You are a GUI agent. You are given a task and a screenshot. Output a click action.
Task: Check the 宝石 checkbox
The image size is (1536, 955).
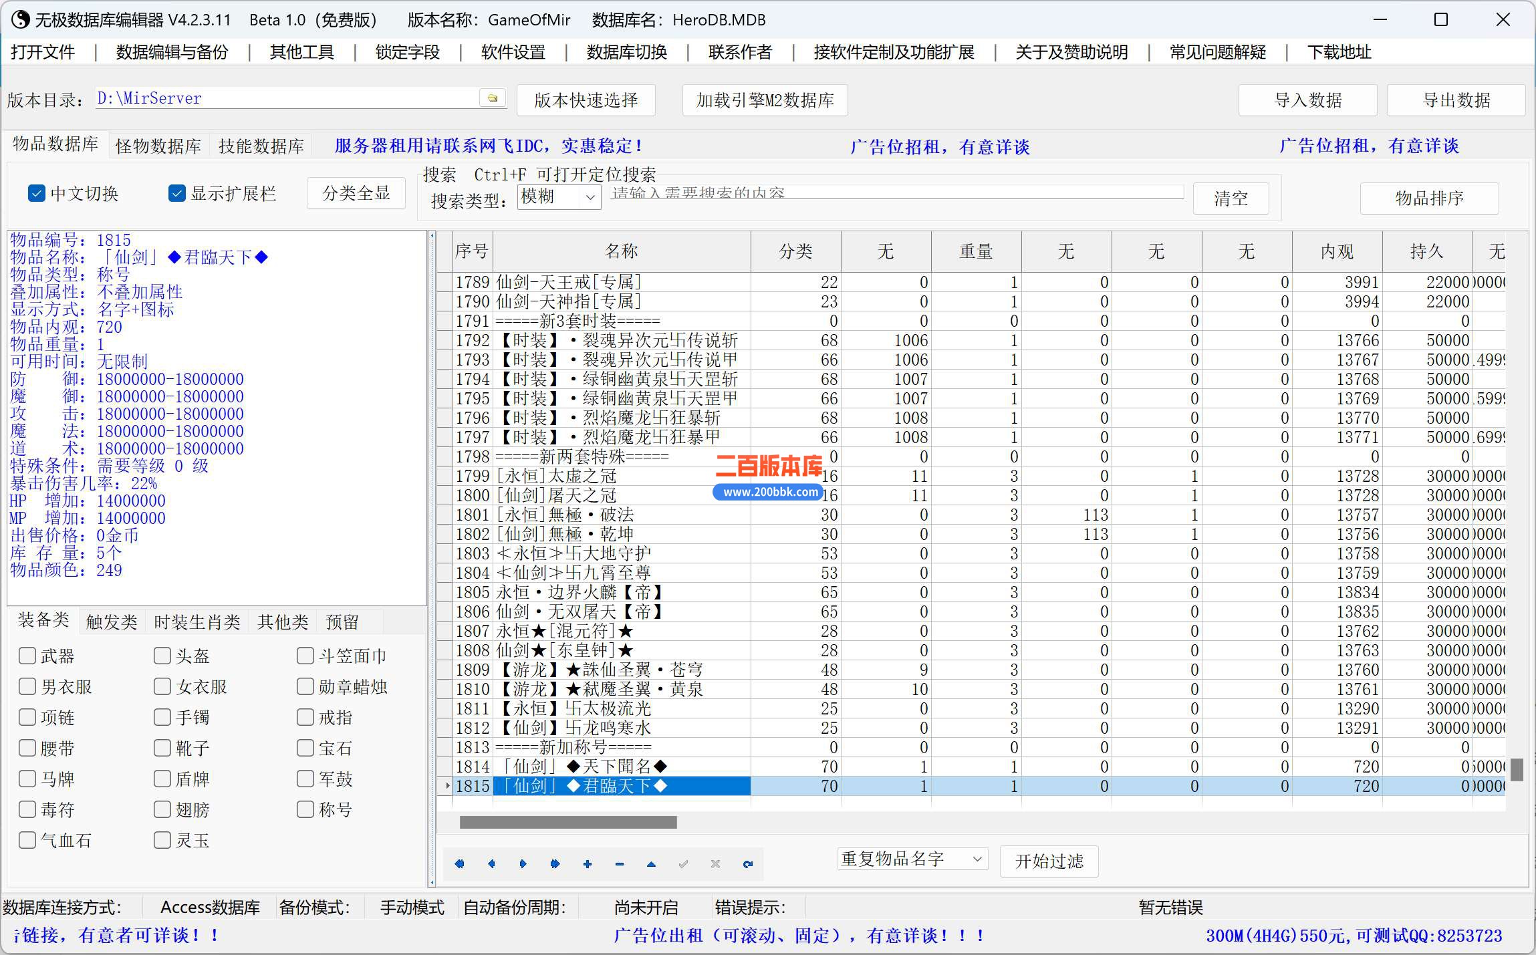pos(305,748)
